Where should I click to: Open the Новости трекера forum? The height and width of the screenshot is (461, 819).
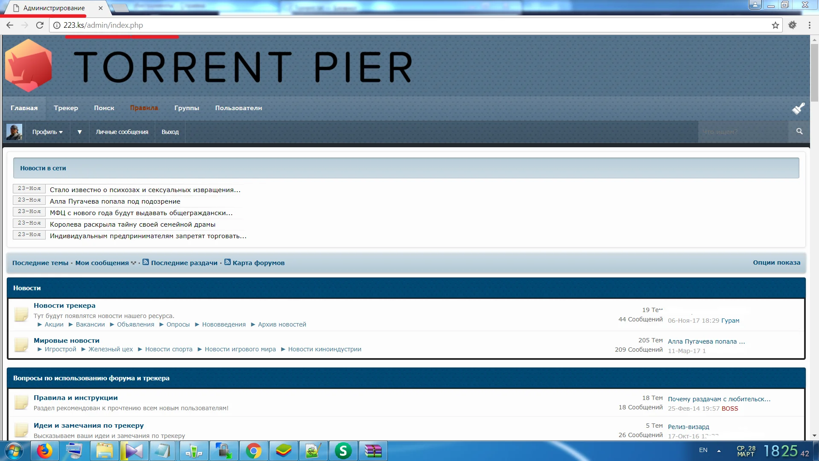(64, 306)
